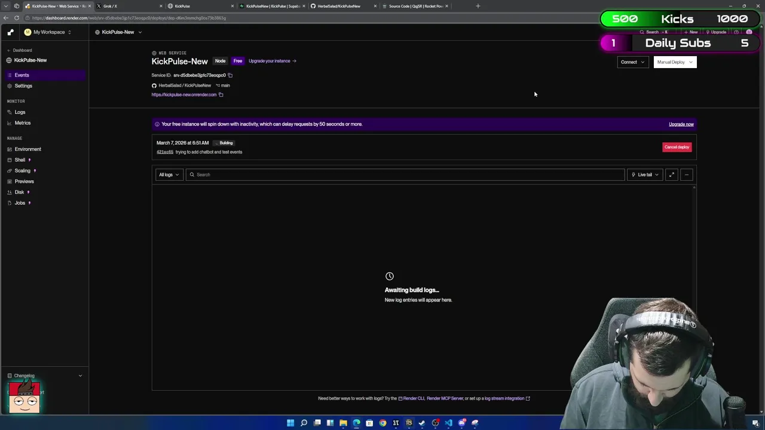765x430 pixels.
Task: Click the globe icon beside KickPulse-New breadcrumb
Action: [97, 32]
